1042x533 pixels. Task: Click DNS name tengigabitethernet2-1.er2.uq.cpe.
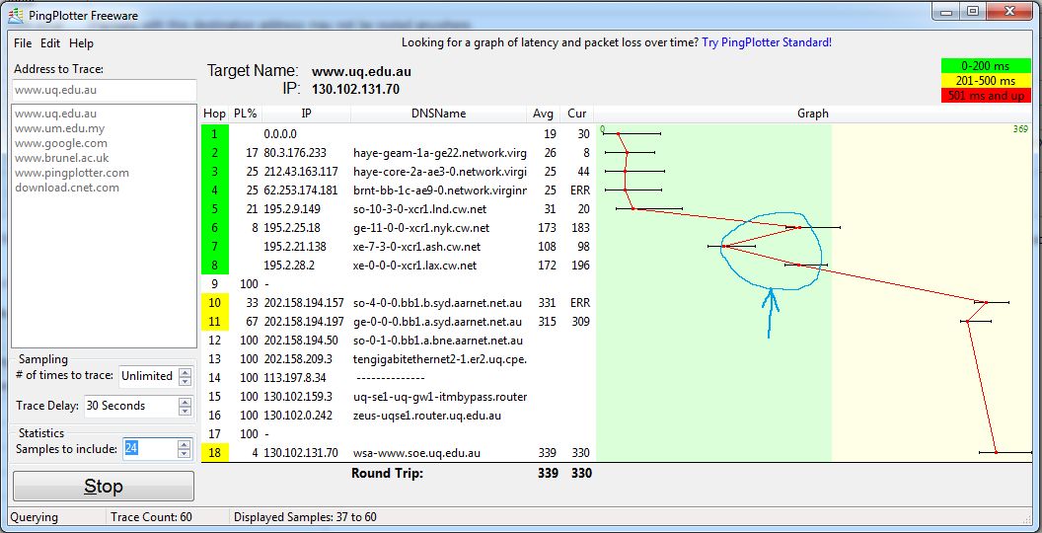coord(440,359)
